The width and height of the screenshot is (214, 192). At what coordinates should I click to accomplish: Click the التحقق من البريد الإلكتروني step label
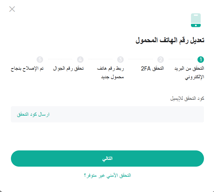pyautogui.click(x=189, y=73)
